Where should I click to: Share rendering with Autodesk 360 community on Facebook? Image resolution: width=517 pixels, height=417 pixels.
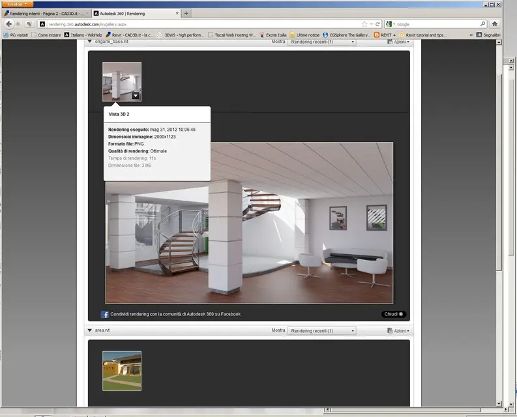[x=175, y=314]
